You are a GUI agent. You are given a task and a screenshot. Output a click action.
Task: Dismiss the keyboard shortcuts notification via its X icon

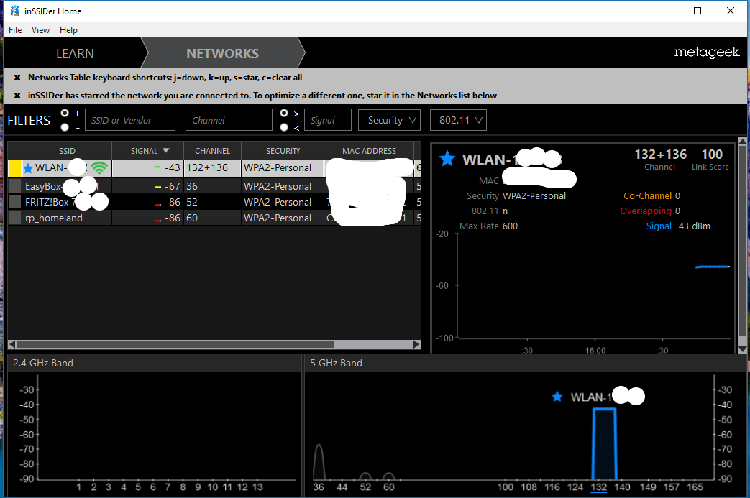(x=17, y=77)
